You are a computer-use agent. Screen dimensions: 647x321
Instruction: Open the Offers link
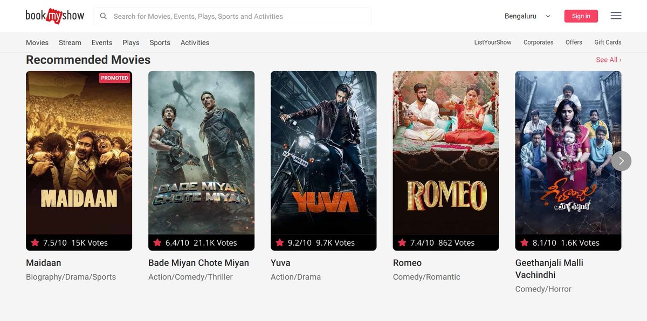[574, 42]
